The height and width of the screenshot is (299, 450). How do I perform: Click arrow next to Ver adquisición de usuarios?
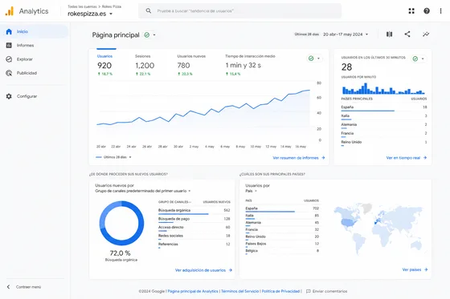(230, 270)
